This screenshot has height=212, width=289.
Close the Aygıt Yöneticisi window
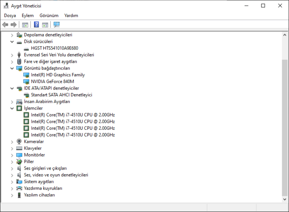pos(280,6)
